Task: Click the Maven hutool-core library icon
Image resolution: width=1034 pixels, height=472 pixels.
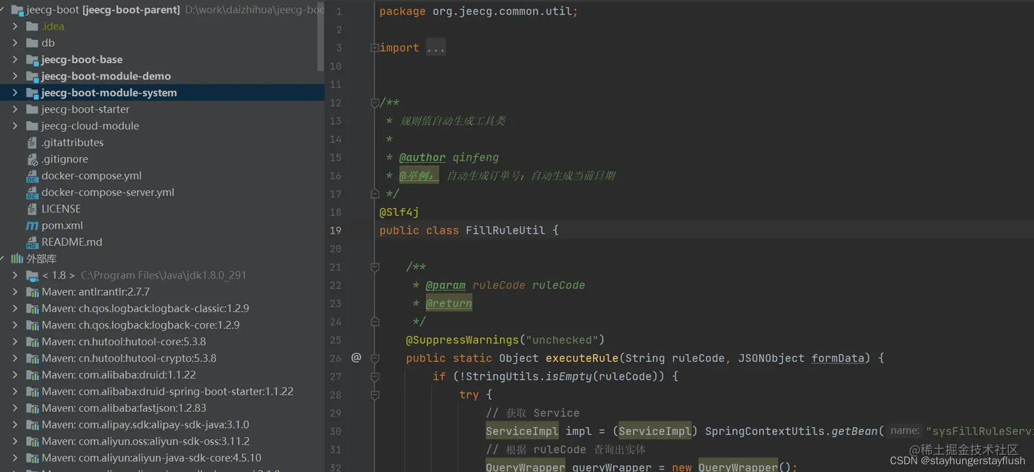Action: point(32,342)
